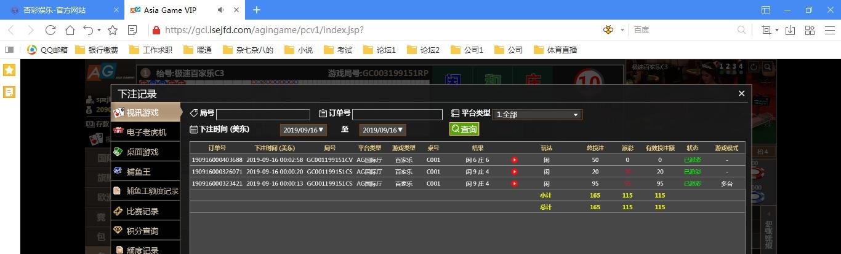Go forward in browser history
This screenshot has height=254, width=841.
coord(30,30)
